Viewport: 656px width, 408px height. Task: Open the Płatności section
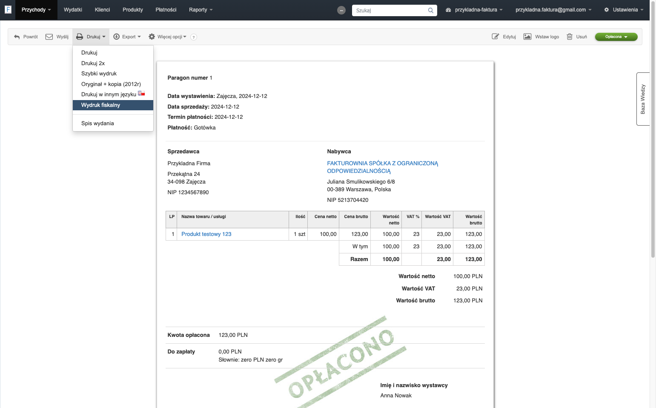166,10
